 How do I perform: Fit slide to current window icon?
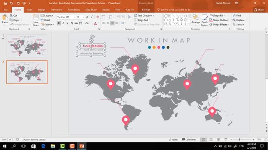[266, 140]
